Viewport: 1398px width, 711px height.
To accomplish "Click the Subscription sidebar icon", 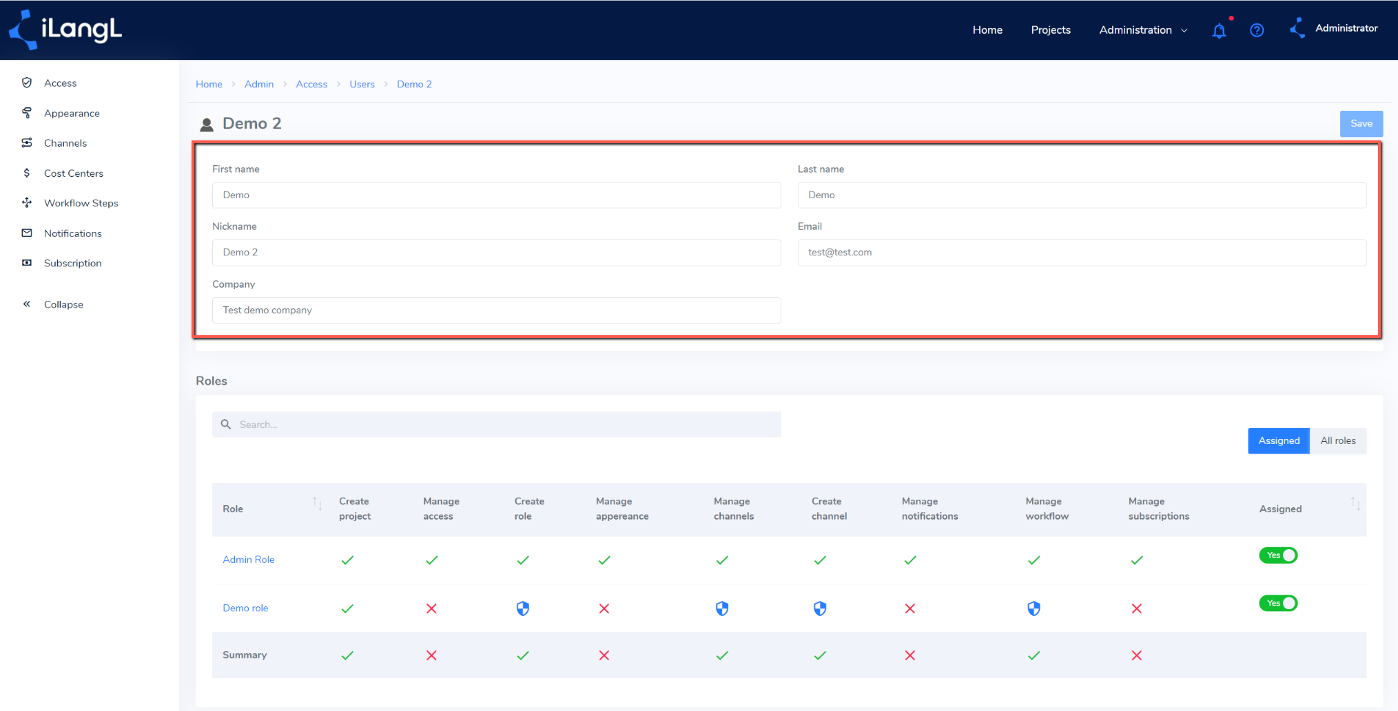I will point(27,263).
